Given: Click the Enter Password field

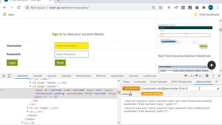Looking at the screenshot, I should [x=72, y=54].
